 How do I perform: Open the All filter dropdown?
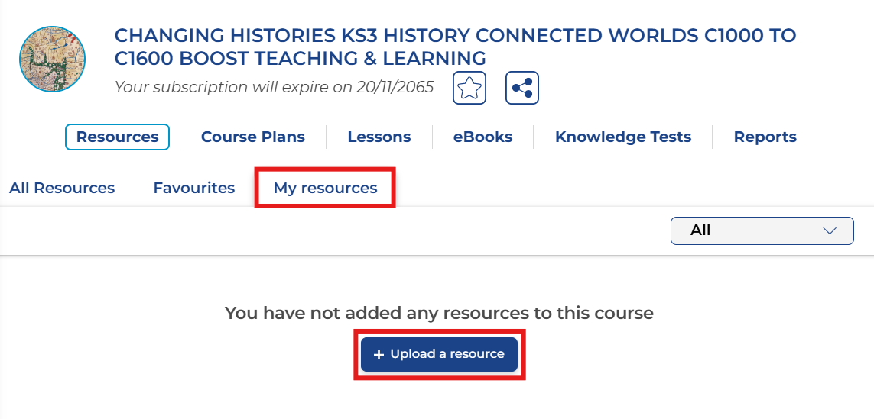(x=762, y=230)
